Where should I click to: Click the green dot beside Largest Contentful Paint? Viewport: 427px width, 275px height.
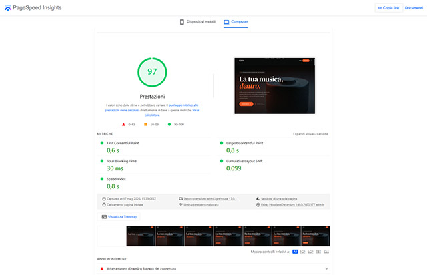[x=222, y=143]
